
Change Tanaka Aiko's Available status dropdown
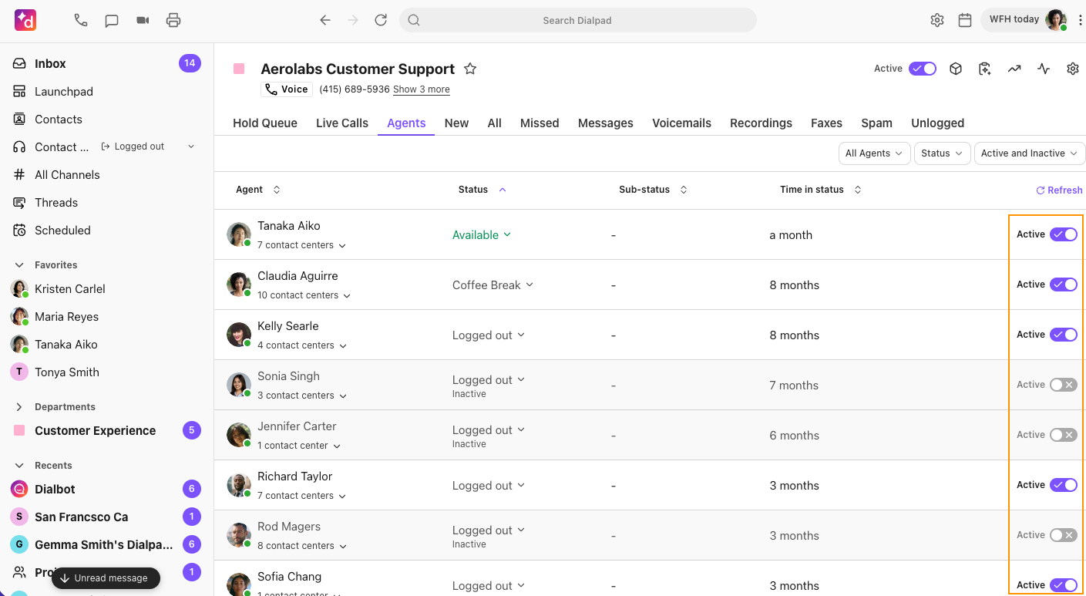pos(482,235)
